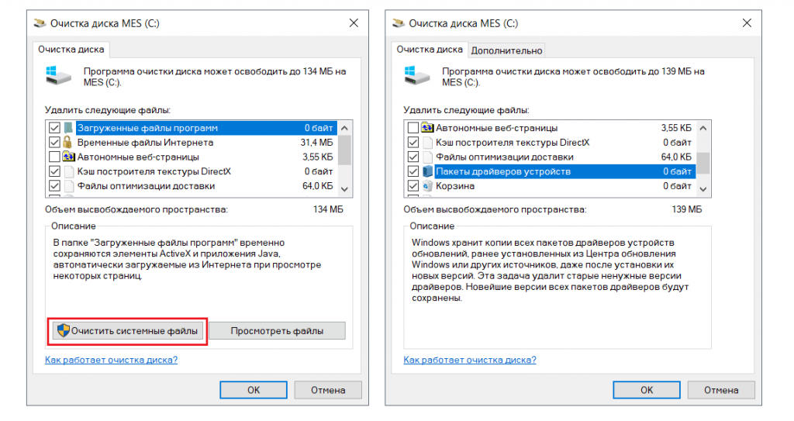Open Как работает очистка диска link, left window
The image size is (794, 421).
pos(112,360)
